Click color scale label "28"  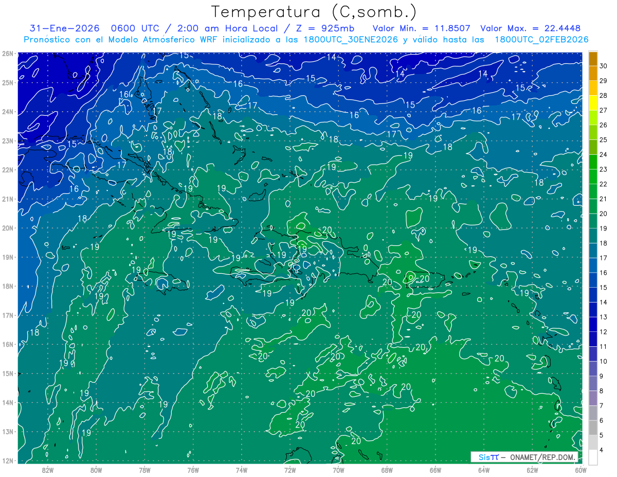tap(604, 96)
